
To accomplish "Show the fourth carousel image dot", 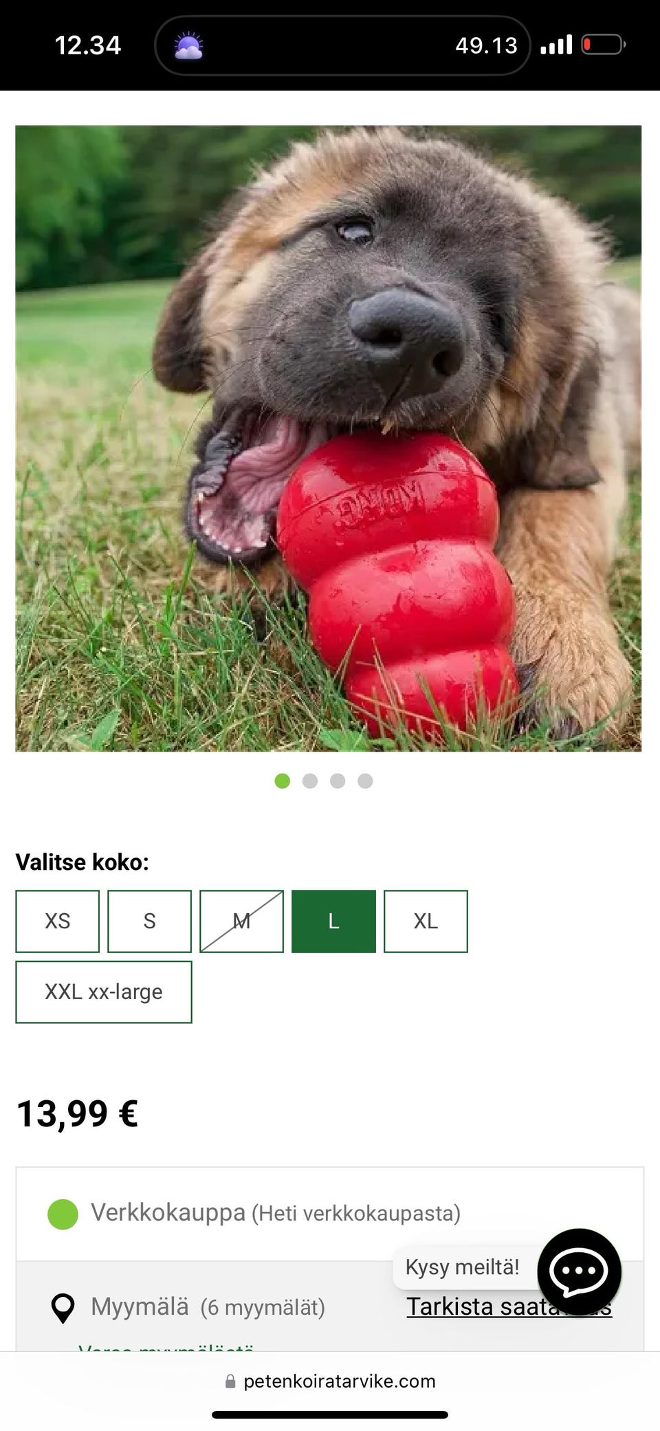I will [x=365, y=780].
